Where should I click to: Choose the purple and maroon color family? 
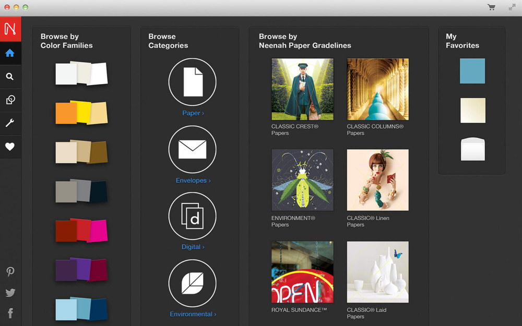tap(81, 270)
